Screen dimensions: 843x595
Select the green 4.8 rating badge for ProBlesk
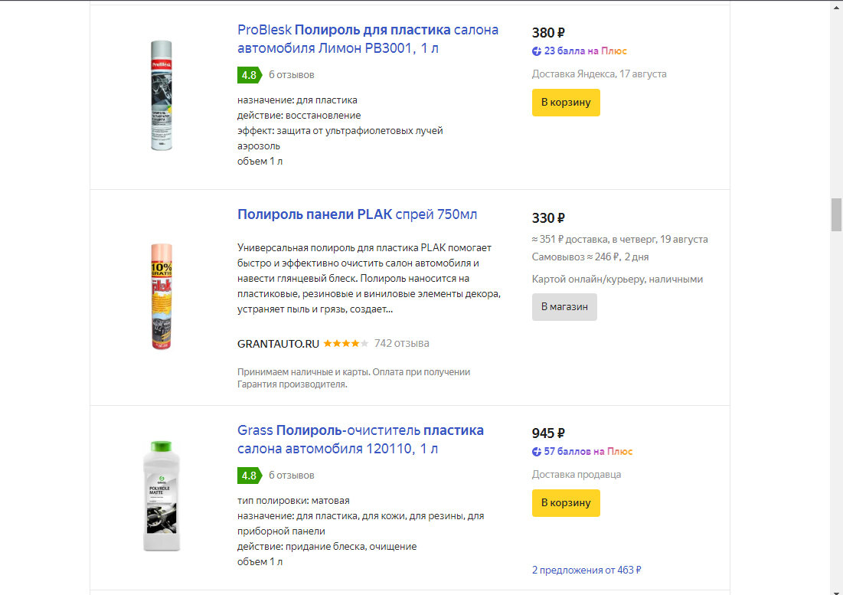coord(247,75)
